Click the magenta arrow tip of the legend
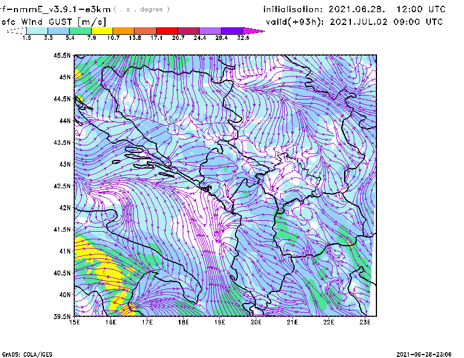This screenshot has height=358, width=464. (253, 31)
